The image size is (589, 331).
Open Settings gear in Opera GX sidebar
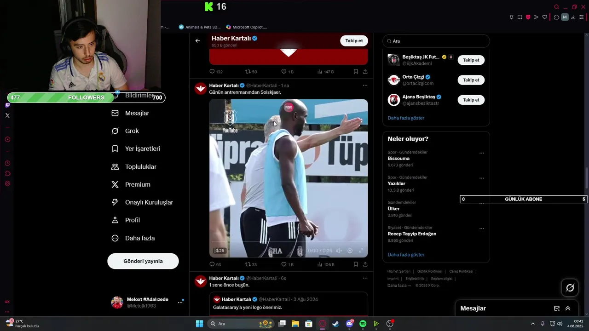[x=7, y=183]
